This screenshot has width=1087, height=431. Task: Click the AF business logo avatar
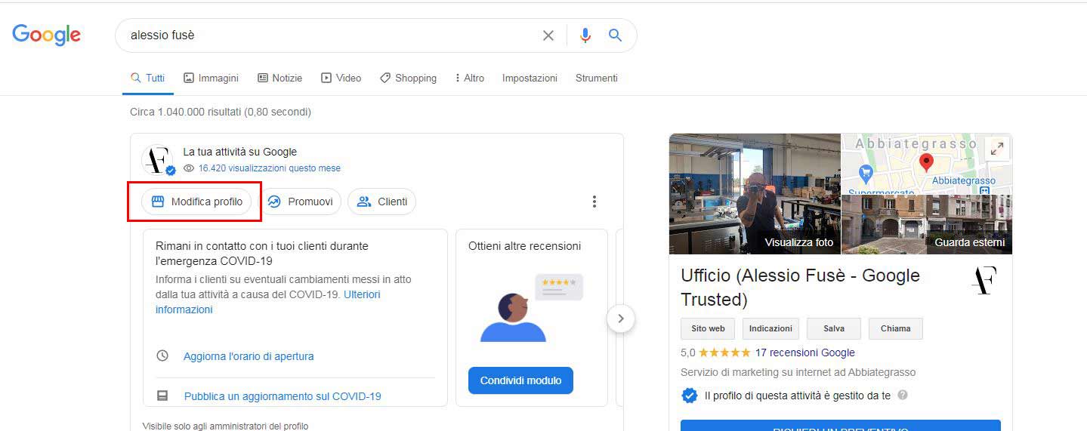pos(158,160)
